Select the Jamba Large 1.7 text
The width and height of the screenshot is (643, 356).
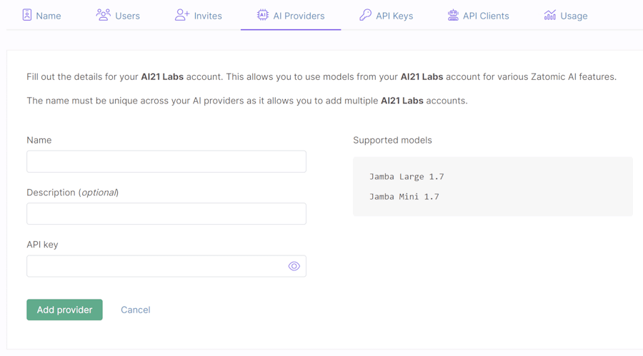pyautogui.click(x=407, y=176)
